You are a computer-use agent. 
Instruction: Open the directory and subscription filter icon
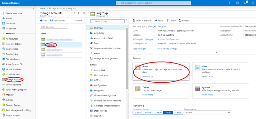238,3
